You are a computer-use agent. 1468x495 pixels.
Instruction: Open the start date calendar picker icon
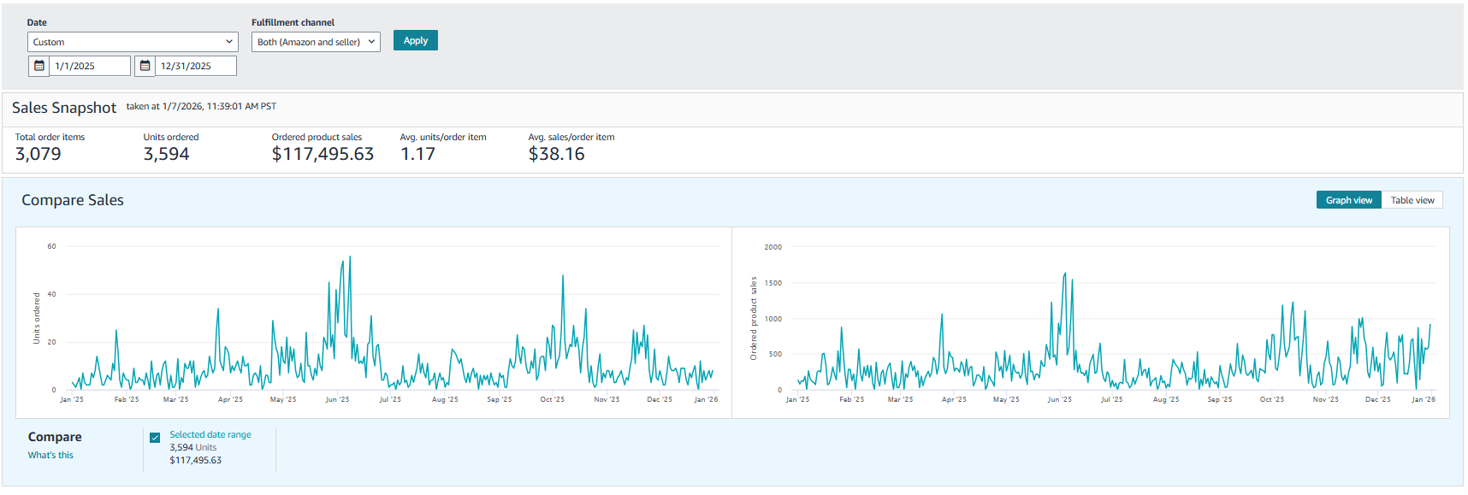pos(39,66)
